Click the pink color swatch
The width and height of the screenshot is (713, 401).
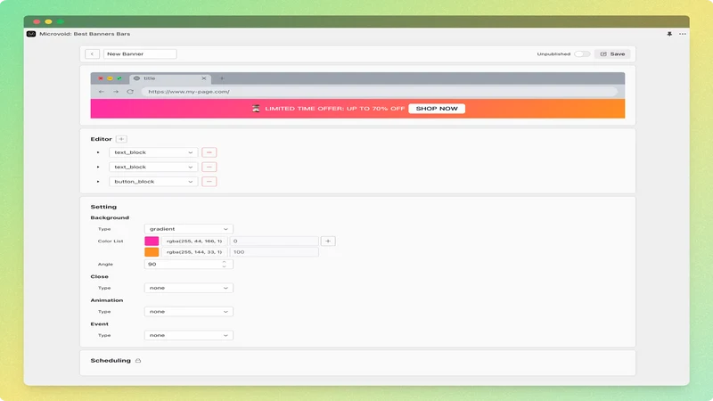pyautogui.click(x=152, y=241)
